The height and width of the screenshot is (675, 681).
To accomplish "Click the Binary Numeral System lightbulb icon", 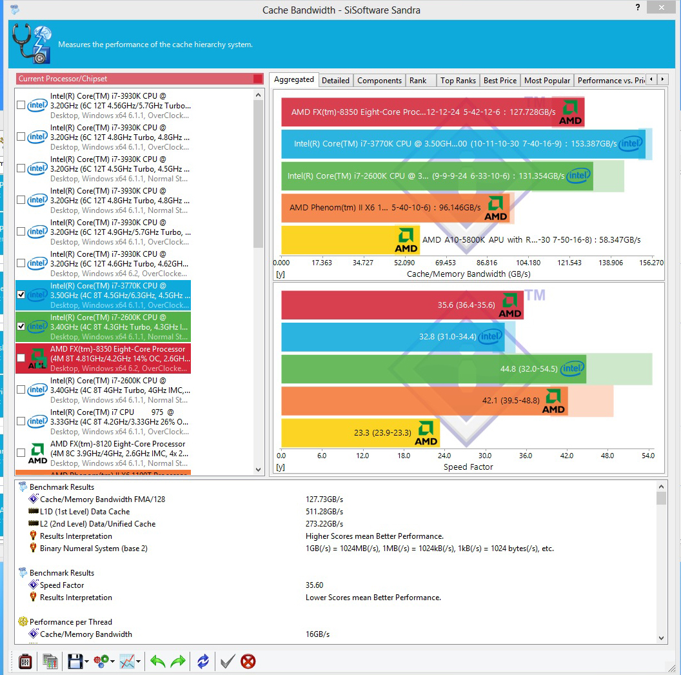I will [33, 548].
